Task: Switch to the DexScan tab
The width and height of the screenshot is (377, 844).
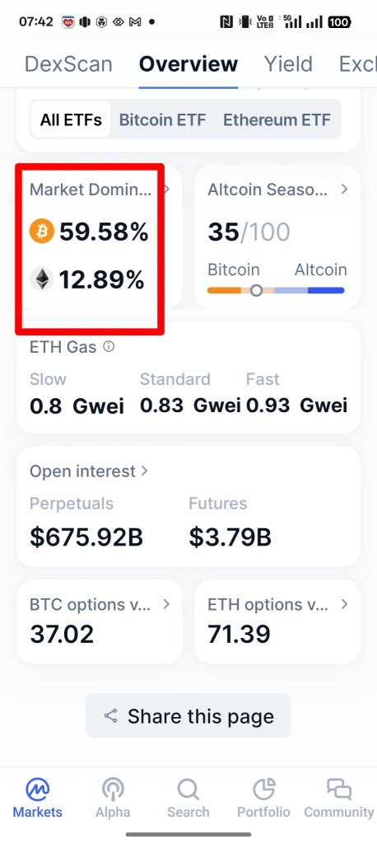Action: 68,64
